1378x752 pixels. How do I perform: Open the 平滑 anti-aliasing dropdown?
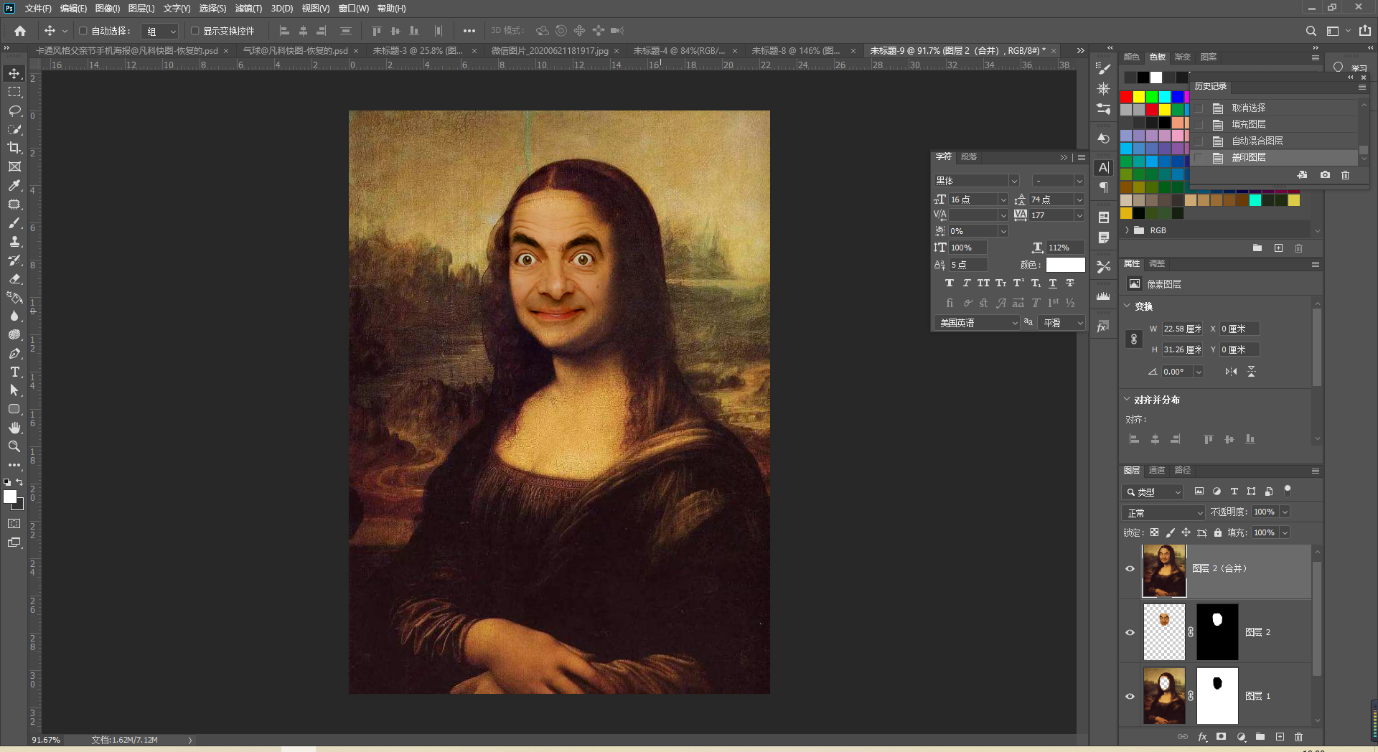1061,323
